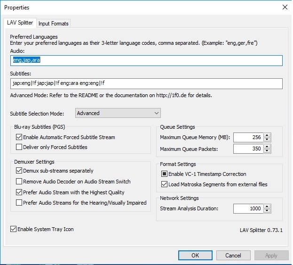The image size is (293, 265).
Task: Click the Maximum Queue Packets value field
Action: pos(248,149)
